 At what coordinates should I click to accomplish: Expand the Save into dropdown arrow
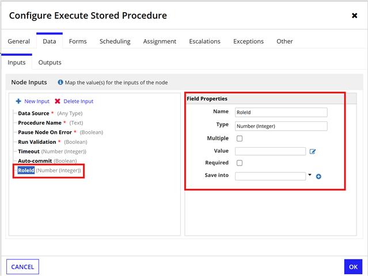[310, 175]
